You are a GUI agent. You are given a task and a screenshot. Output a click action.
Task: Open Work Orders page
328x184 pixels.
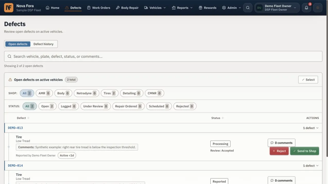tap(99, 8)
